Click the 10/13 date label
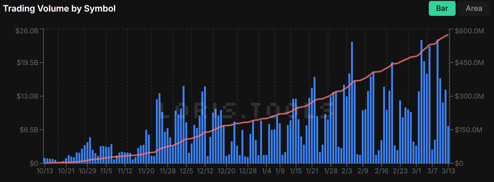 pyautogui.click(x=44, y=172)
